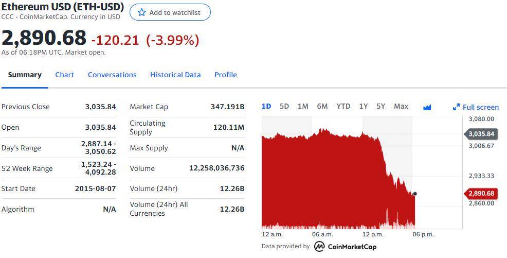Switch chart to 5Y range
This screenshot has height=258, width=507.
tap(381, 106)
